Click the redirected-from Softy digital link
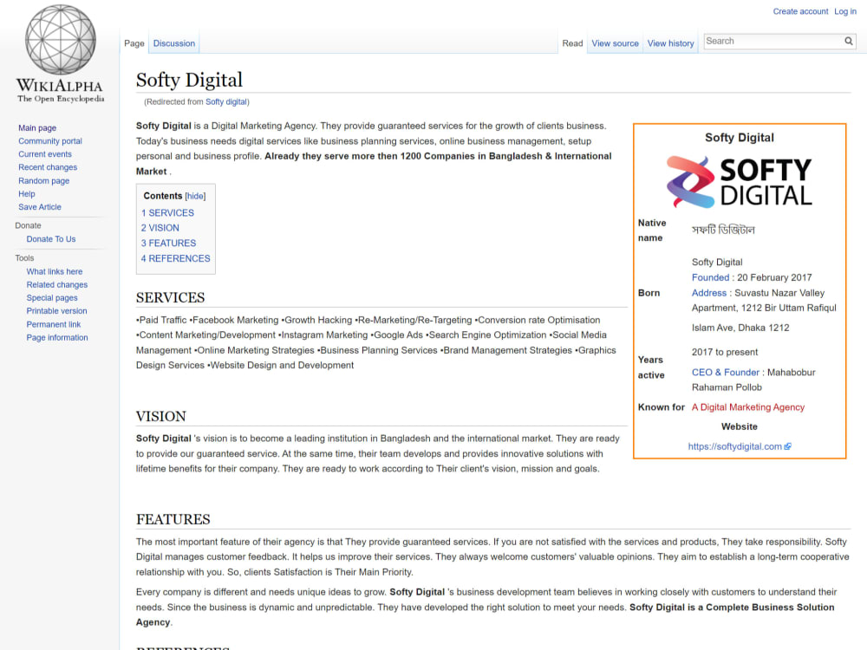This screenshot has height=650, width=867. 226,102
